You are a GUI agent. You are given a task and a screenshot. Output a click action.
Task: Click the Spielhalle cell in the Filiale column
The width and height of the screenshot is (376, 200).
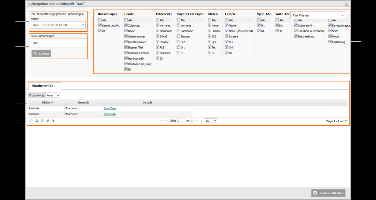(46, 108)
